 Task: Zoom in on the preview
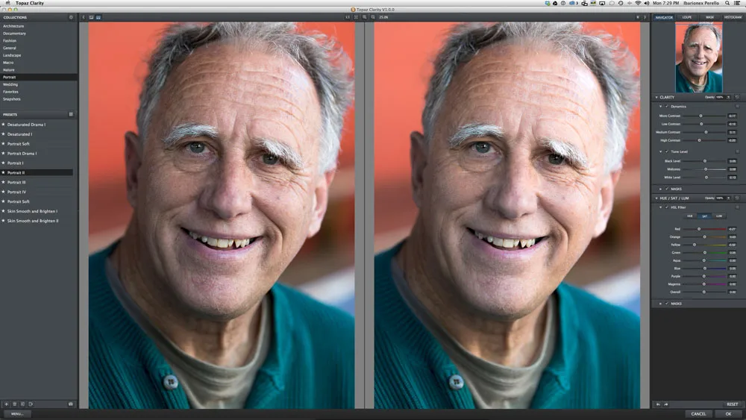pyautogui.click(x=365, y=17)
